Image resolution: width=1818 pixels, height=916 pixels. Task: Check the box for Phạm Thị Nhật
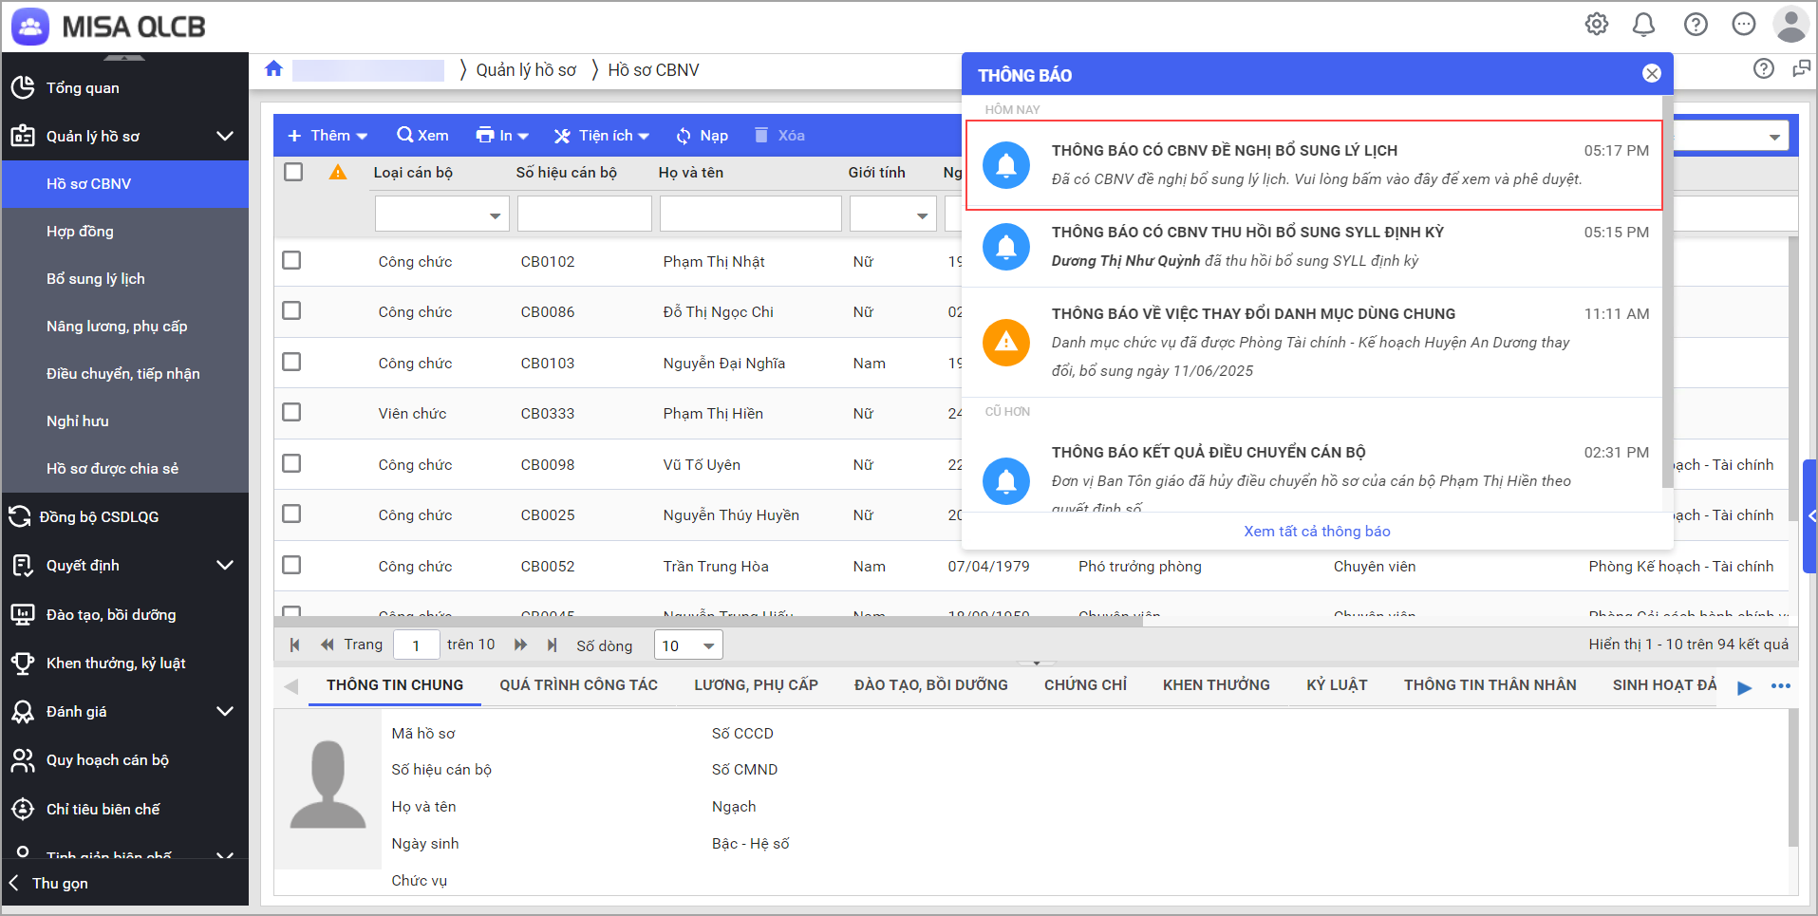pos(292,261)
